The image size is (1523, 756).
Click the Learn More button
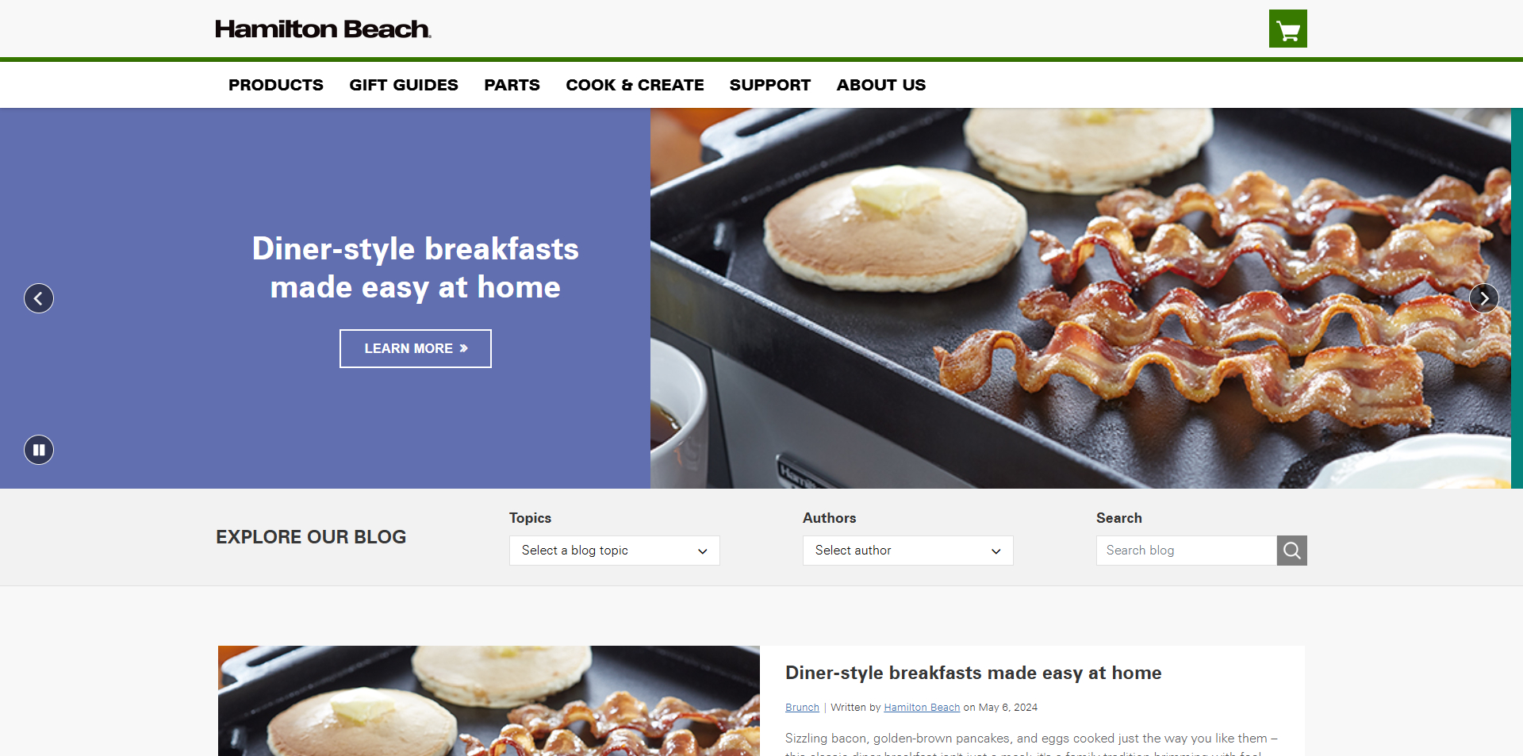point(416,348)
